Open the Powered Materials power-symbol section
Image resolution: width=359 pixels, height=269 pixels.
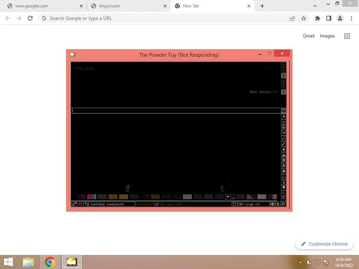[283, 122]
